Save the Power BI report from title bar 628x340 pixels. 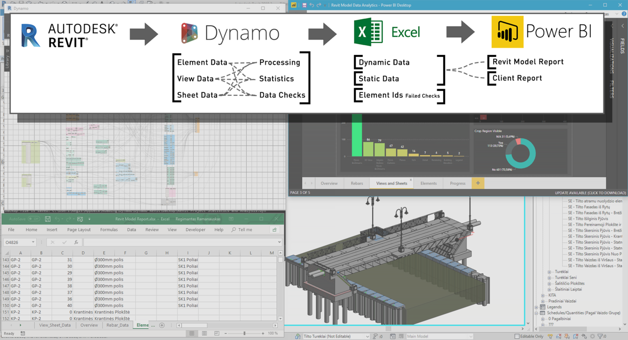(304, 5)
